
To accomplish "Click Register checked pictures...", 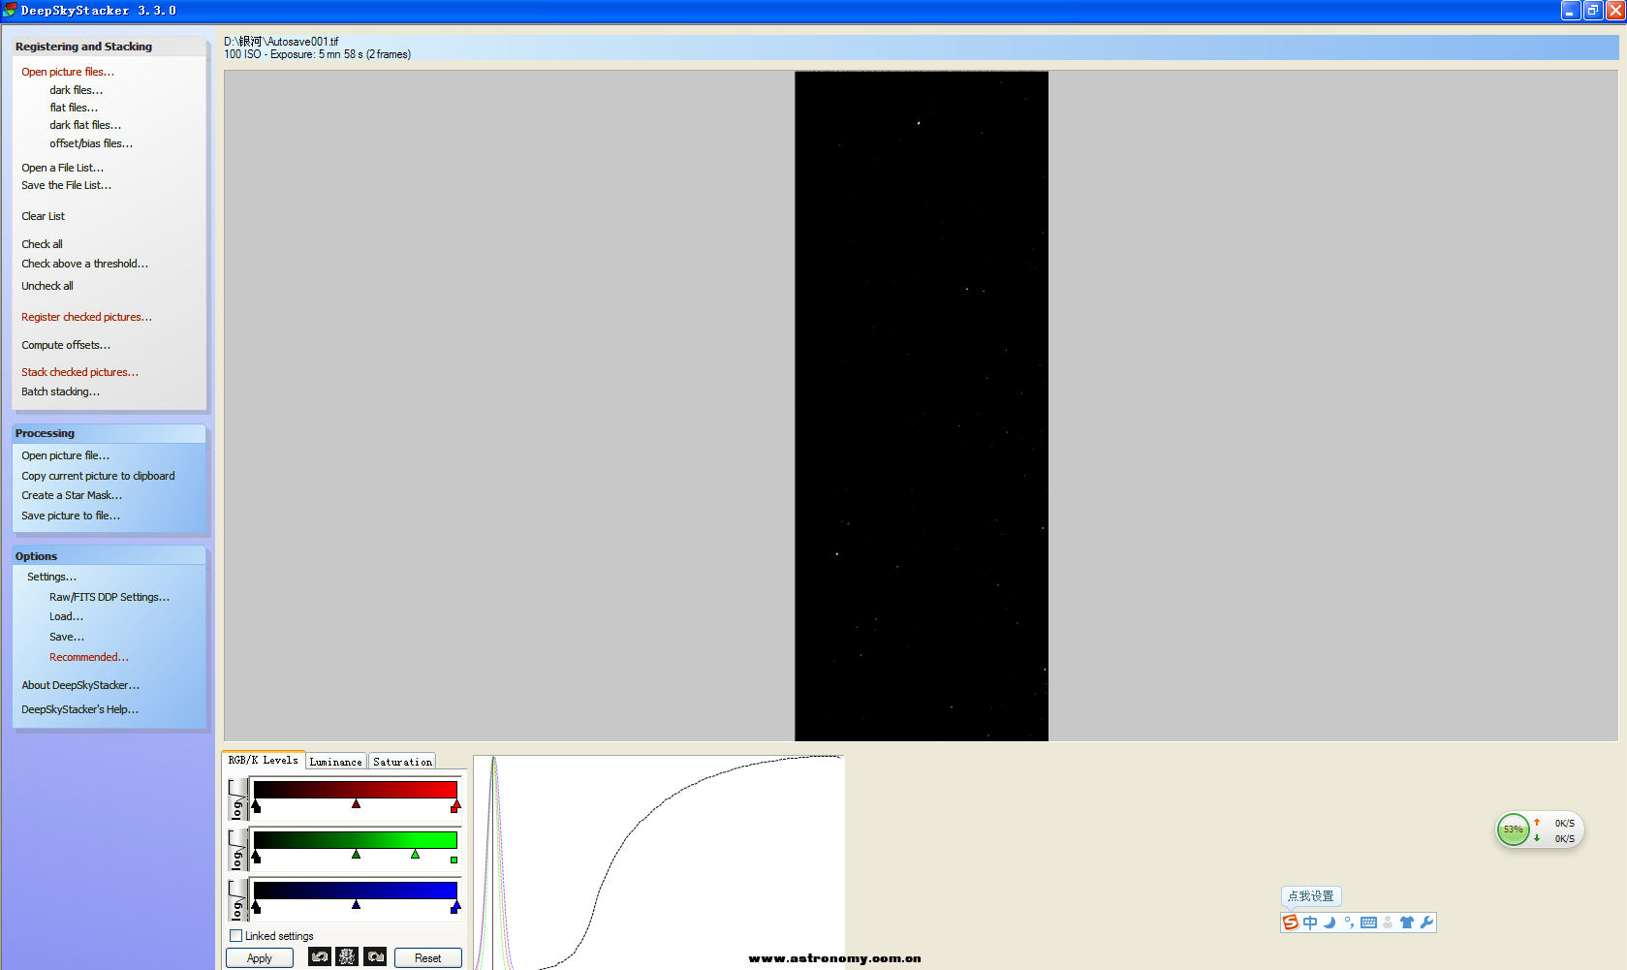I will coord(86,317).
